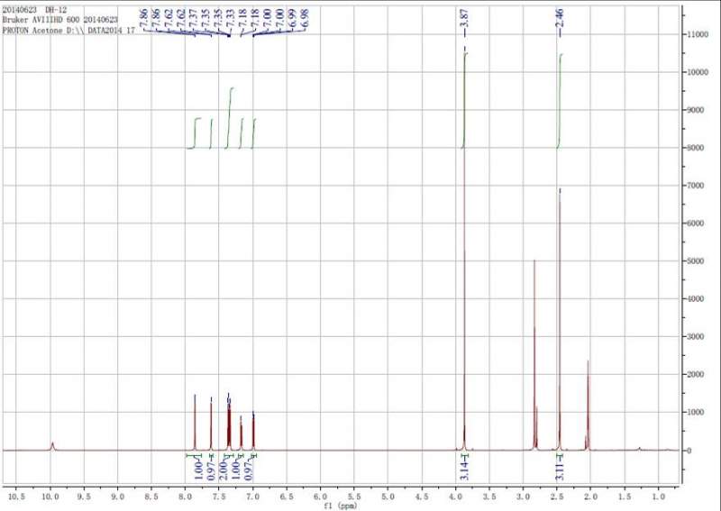Click the green integral curve above 2.46 peak
This screenshot has height=511, width=721.
tap(560, 101)
